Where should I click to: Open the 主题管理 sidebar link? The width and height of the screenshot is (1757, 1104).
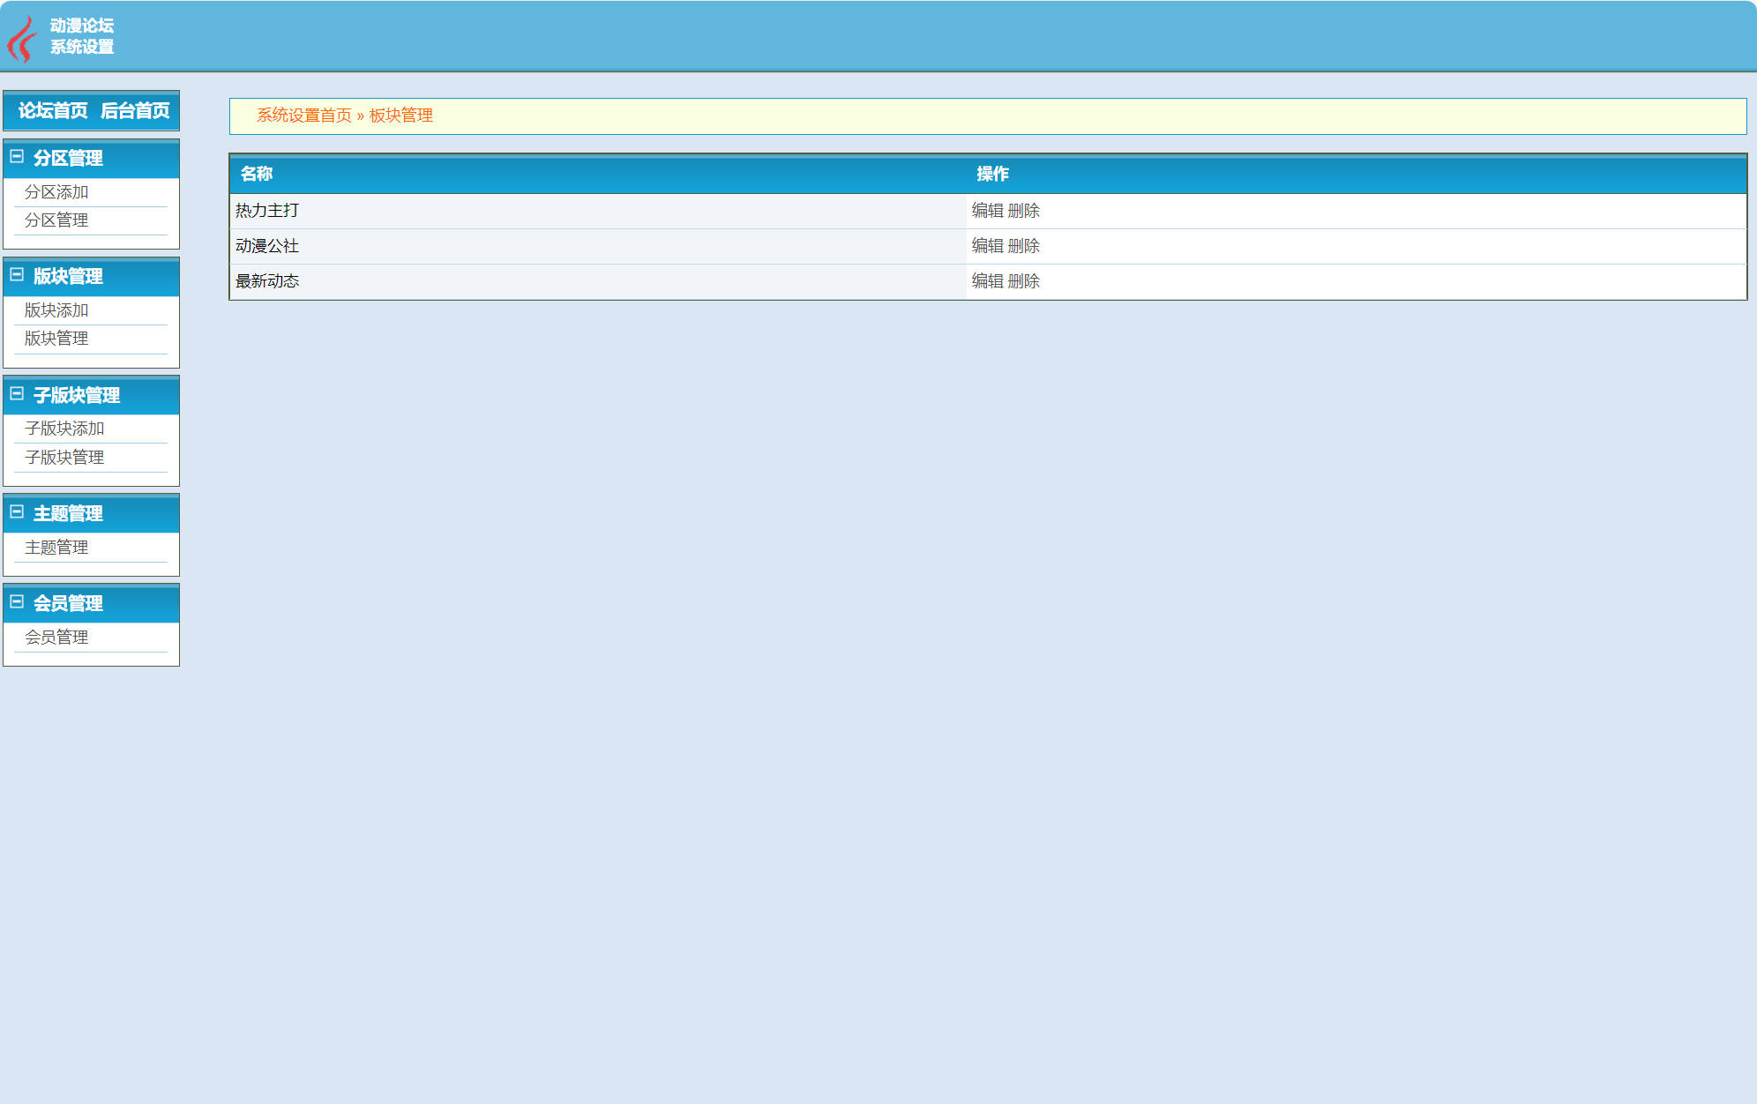[56, 548]
